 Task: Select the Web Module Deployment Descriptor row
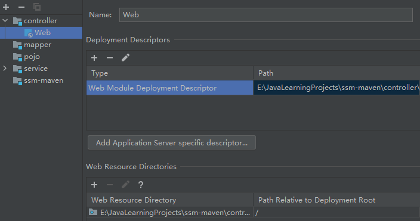[253, 88]
